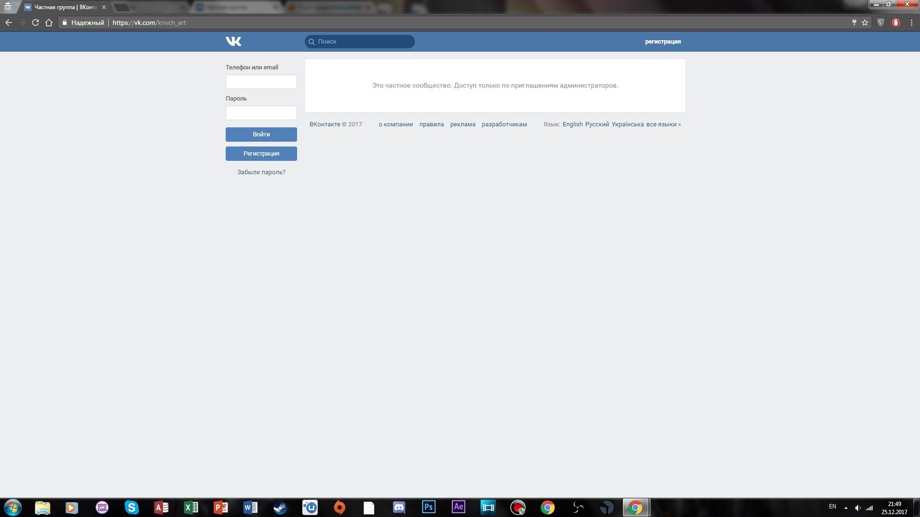The image size is (920, 517).
Task: Open GOG from the taskbar
Action: coord(102,507)
